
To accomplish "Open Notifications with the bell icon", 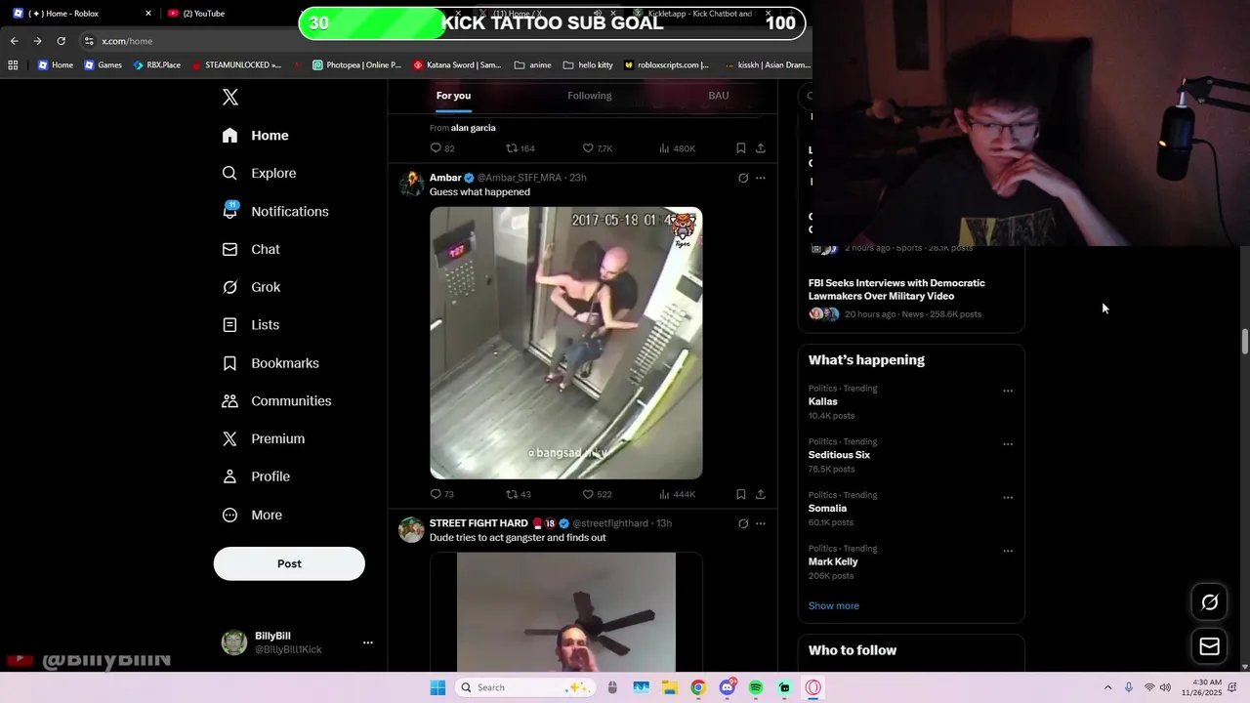I will tap(275, 211).
